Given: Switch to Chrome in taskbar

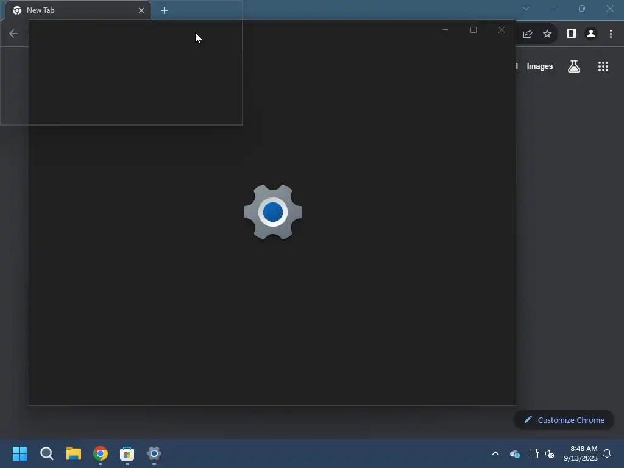Looking at the screenshot, I should click(x=101, y=453).
